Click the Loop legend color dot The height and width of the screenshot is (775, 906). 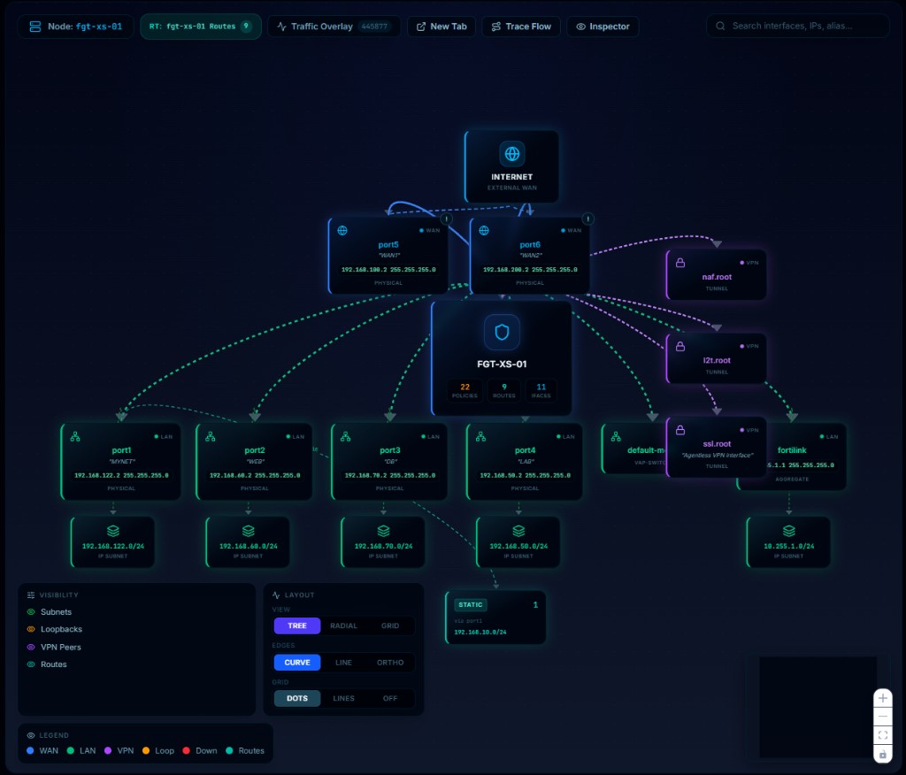point(146,751)
